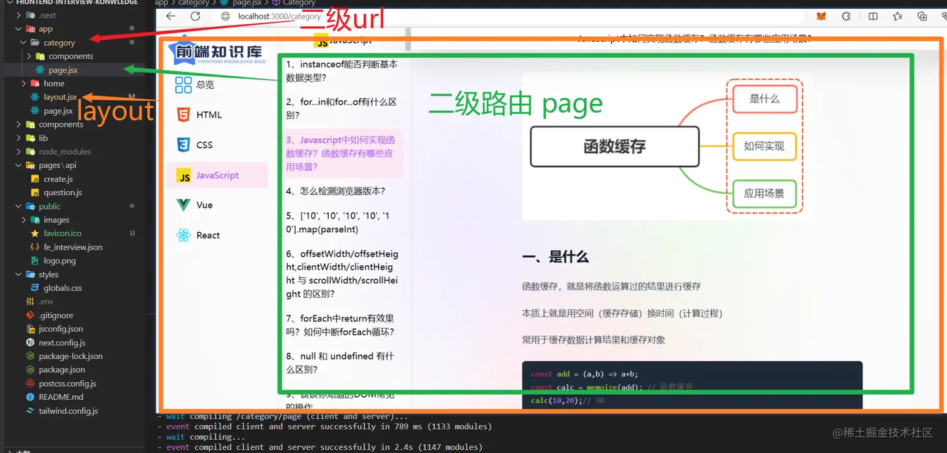Click the HTML icon in the sidebar
This screenshot has height=453, width=947.
(184, 115)
